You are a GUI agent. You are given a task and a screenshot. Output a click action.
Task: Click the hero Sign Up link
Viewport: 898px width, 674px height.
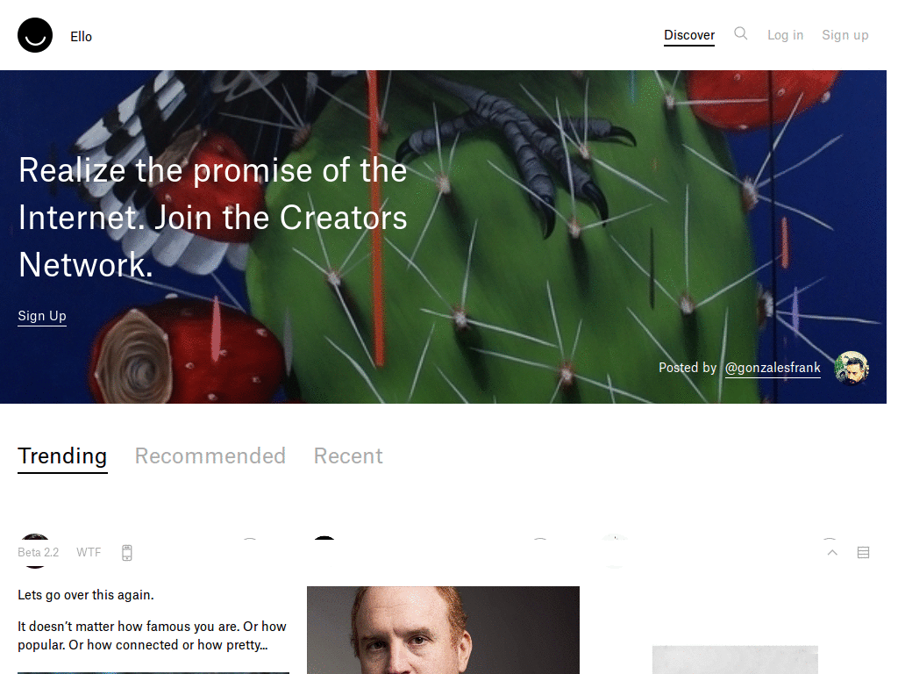click(x=42, y=316)
